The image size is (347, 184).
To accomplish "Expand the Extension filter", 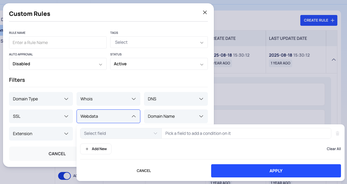I will click(x=41, y=134).
